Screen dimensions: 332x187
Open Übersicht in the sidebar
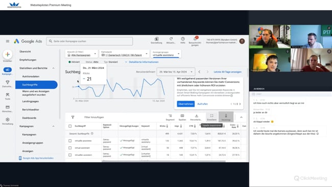(25, 52)
